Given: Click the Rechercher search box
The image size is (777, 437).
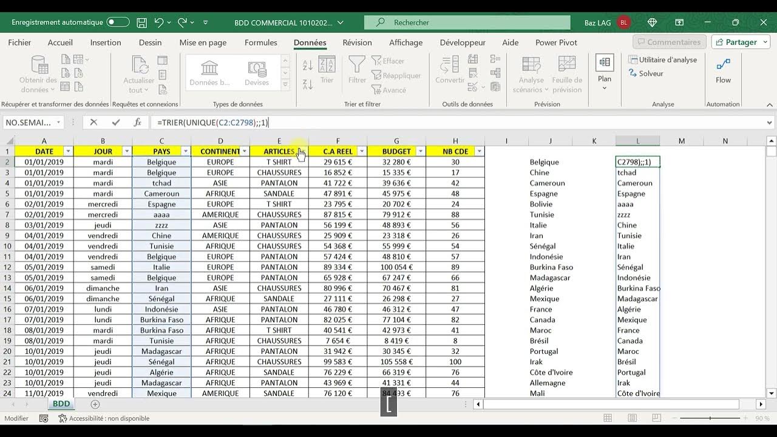Looking at the screenshot, I should [x=467, y=22].
